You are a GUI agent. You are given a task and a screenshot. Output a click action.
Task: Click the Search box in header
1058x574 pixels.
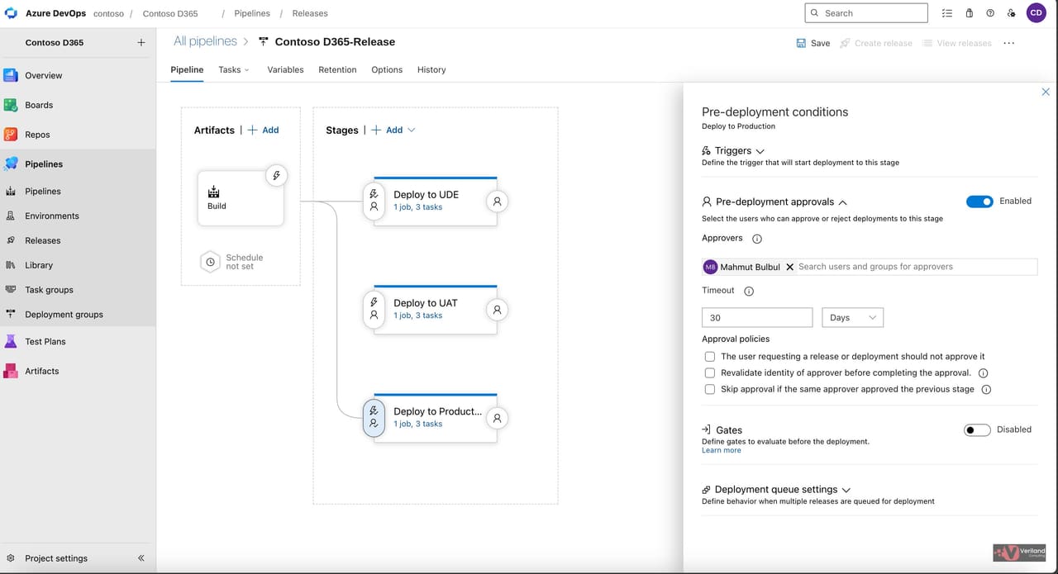tap(866, 13)
